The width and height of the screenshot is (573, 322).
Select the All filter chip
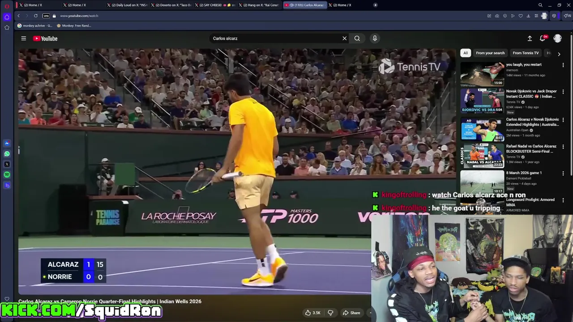point(466,53)
